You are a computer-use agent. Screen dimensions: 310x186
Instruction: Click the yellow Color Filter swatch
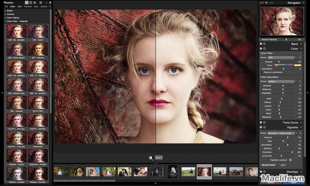coord(298,65)
